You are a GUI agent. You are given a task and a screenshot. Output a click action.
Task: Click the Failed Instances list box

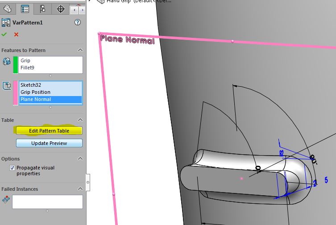[47, 202]
